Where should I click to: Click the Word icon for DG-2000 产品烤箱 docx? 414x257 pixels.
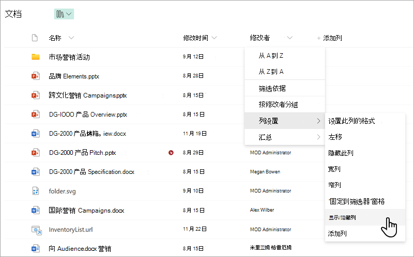click(36, 133)
